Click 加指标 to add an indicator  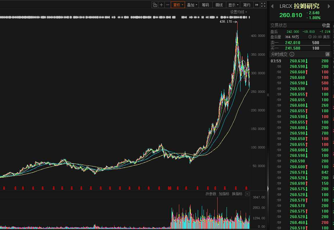click(224, 194)
